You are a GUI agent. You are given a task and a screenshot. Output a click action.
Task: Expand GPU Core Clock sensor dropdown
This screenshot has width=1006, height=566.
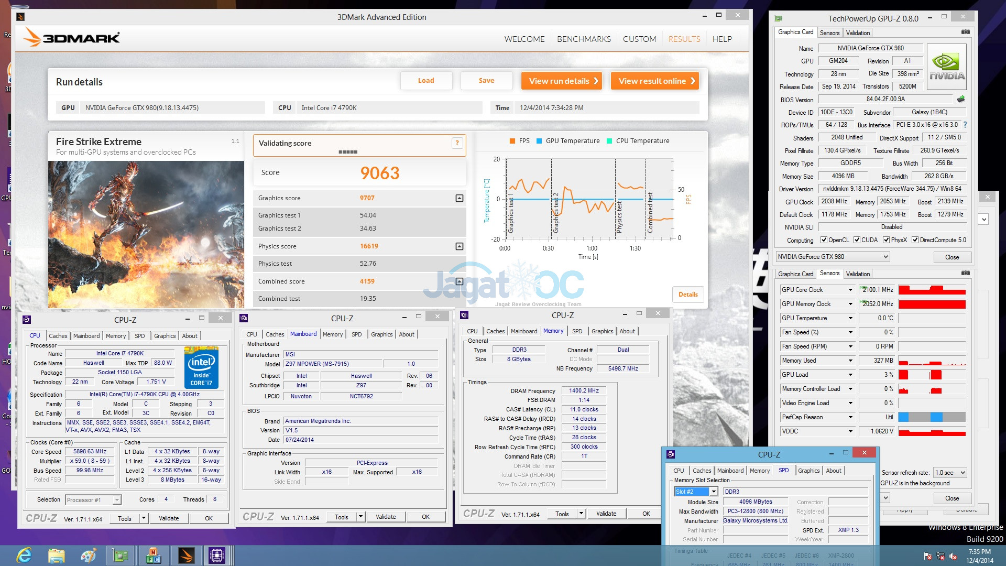[850, 290]
